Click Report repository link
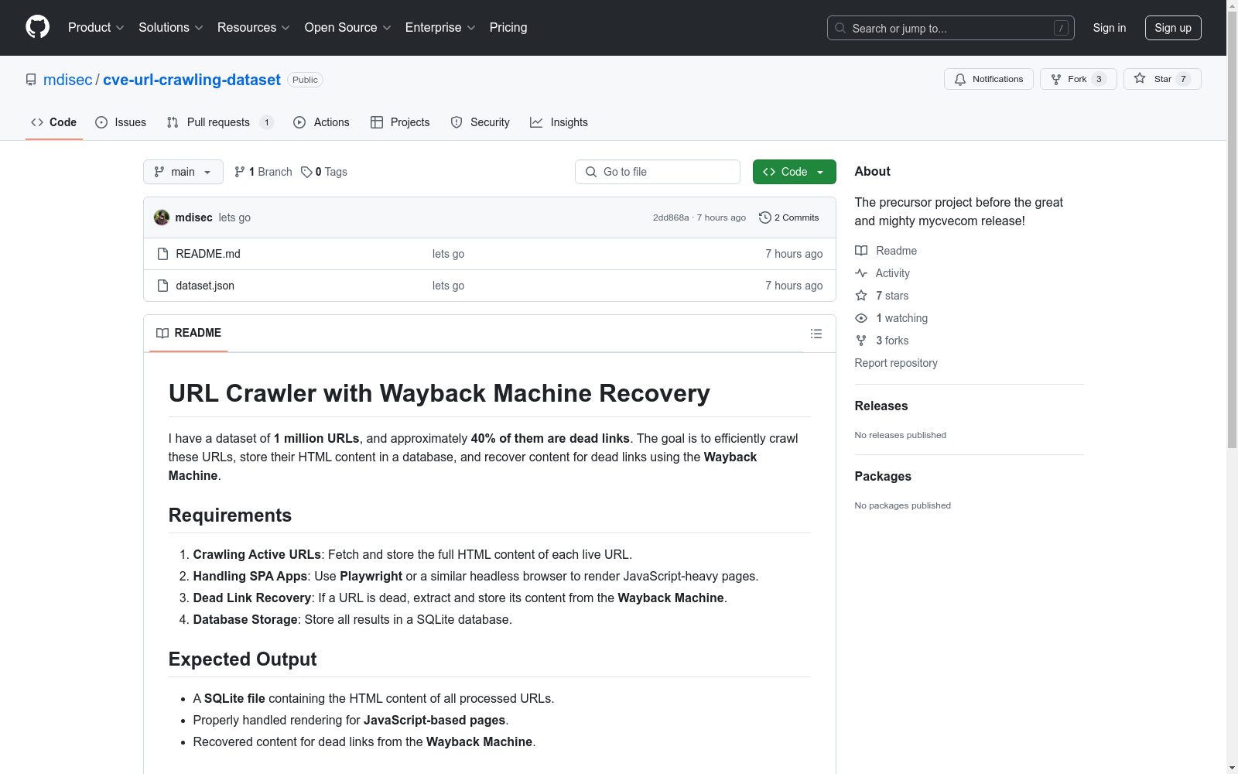 tap(896, 363)
